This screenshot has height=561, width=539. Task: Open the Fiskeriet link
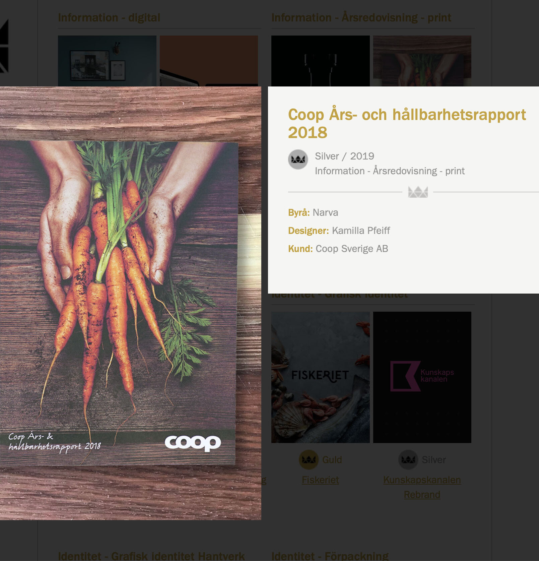[x=320, y=480]
